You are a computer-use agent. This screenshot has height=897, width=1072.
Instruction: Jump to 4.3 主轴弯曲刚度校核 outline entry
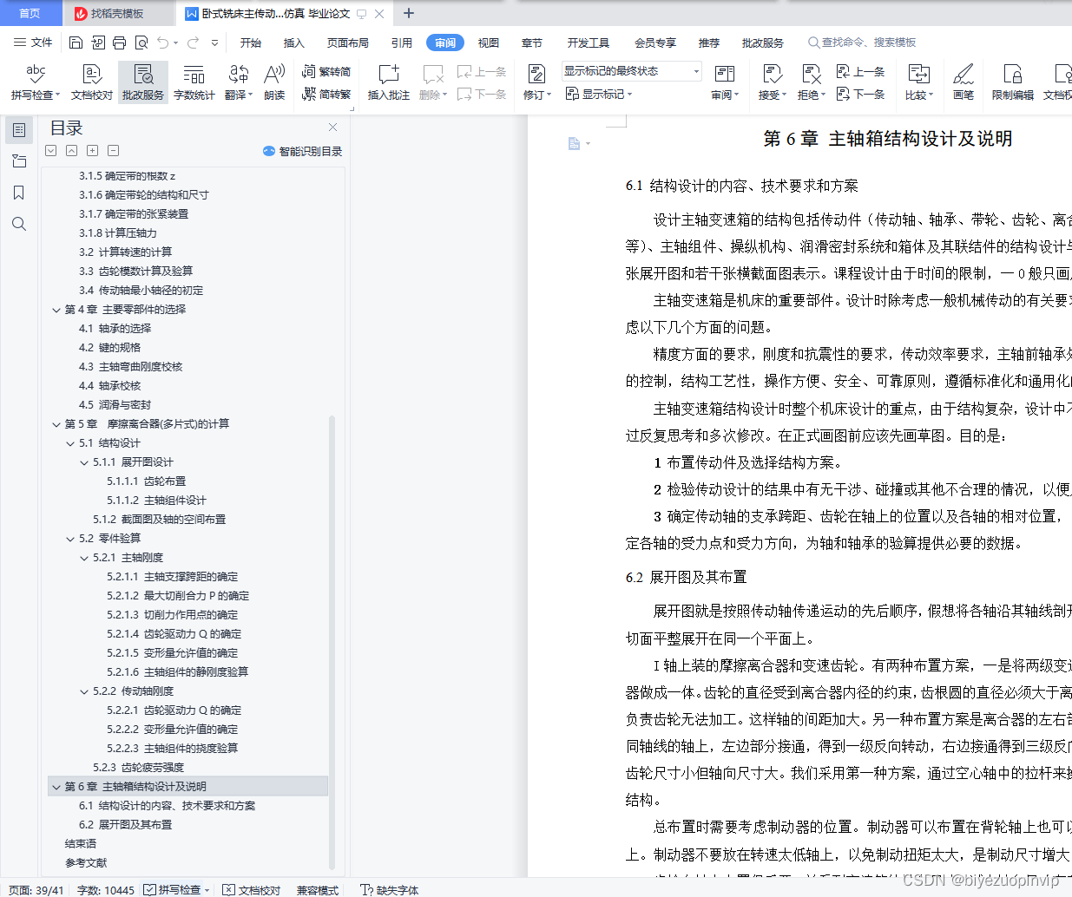click(131, 367)
